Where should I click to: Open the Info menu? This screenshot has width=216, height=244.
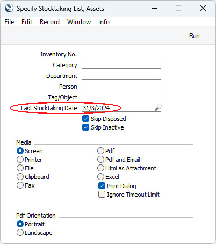point(104,22)
